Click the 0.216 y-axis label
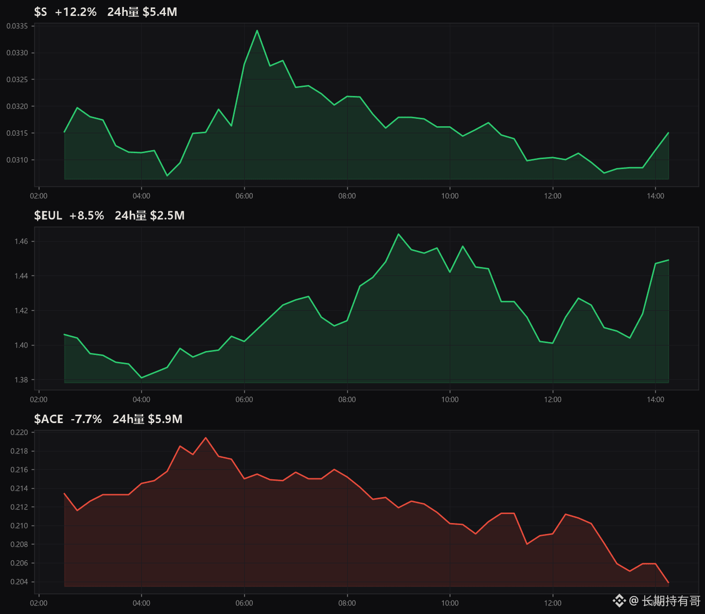The width and height of the screenshot is (705, 614). (19, 470)
